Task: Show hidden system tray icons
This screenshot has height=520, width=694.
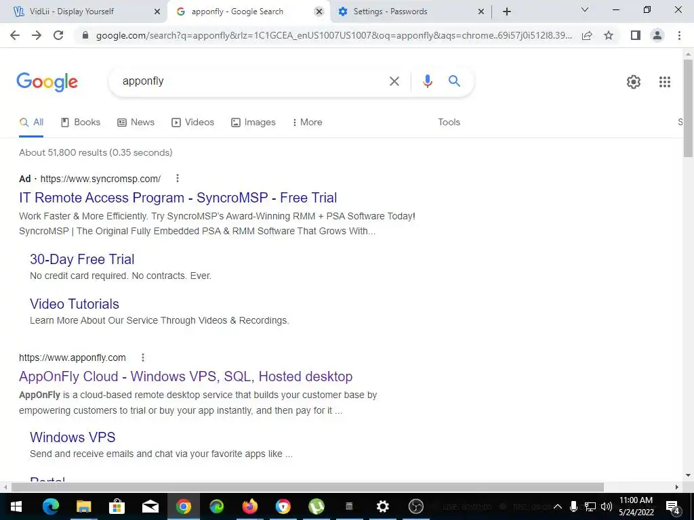Action: coord(558,506)
